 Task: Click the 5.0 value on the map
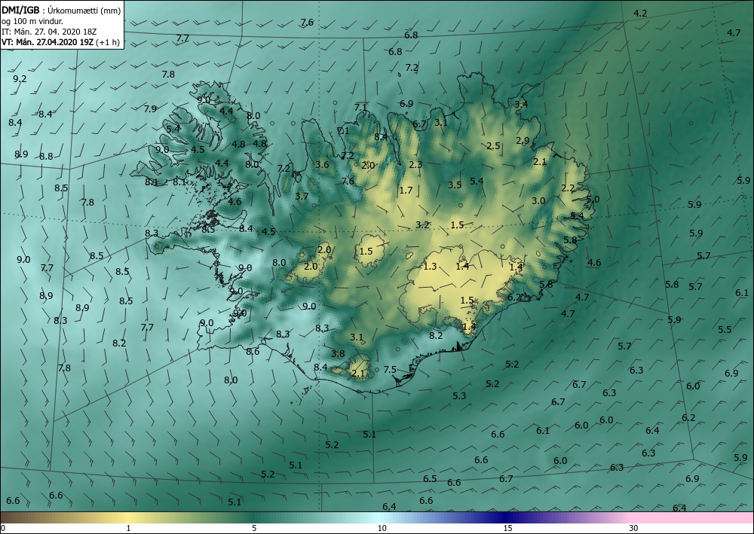point(593,200)
